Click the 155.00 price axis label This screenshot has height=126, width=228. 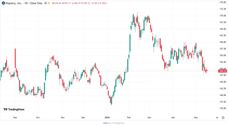point(223,55)
